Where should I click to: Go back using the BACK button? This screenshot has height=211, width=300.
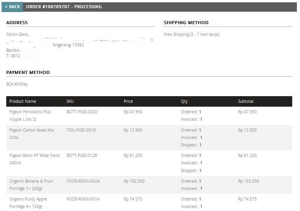(x=12, y=7)
